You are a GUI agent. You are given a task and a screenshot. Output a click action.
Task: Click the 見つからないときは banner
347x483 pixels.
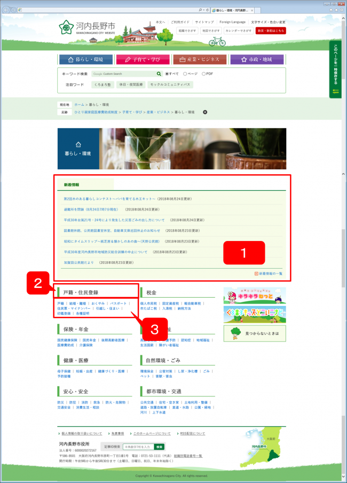pos(255,333)
